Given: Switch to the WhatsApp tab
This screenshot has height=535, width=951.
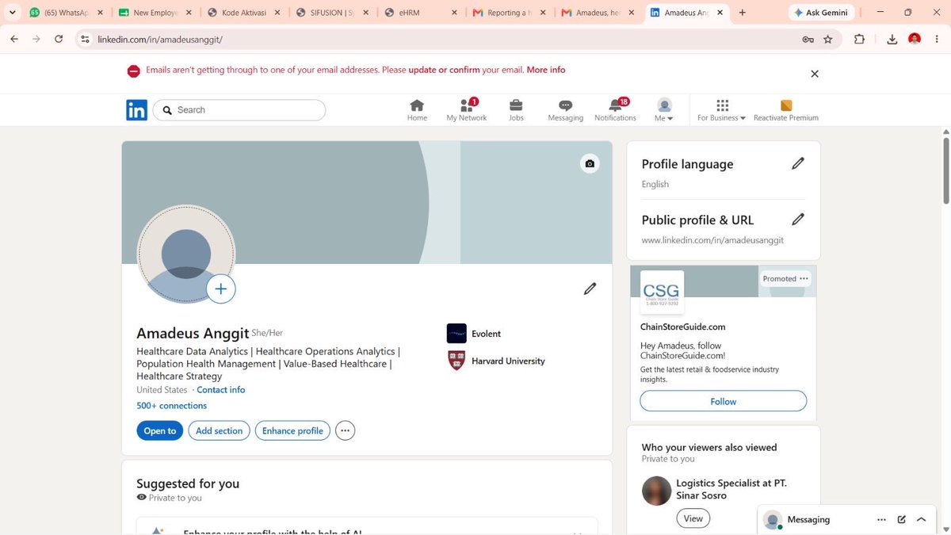Looking at the screenshot, I should (65, 13).
